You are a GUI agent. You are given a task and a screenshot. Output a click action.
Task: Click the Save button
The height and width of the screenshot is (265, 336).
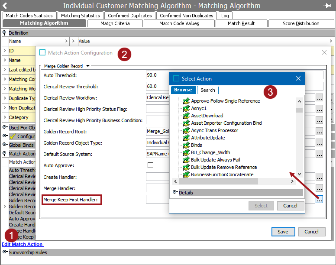[x=283, y=232]
